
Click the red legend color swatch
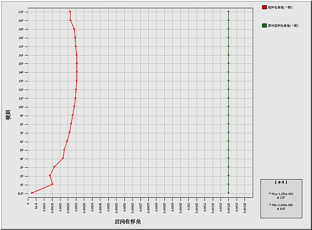265,8
